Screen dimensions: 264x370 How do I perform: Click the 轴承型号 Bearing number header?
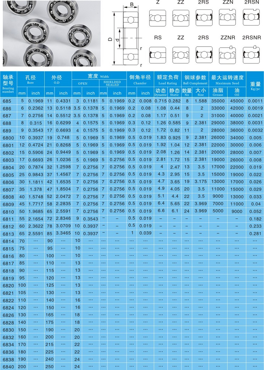click(8, 84)
